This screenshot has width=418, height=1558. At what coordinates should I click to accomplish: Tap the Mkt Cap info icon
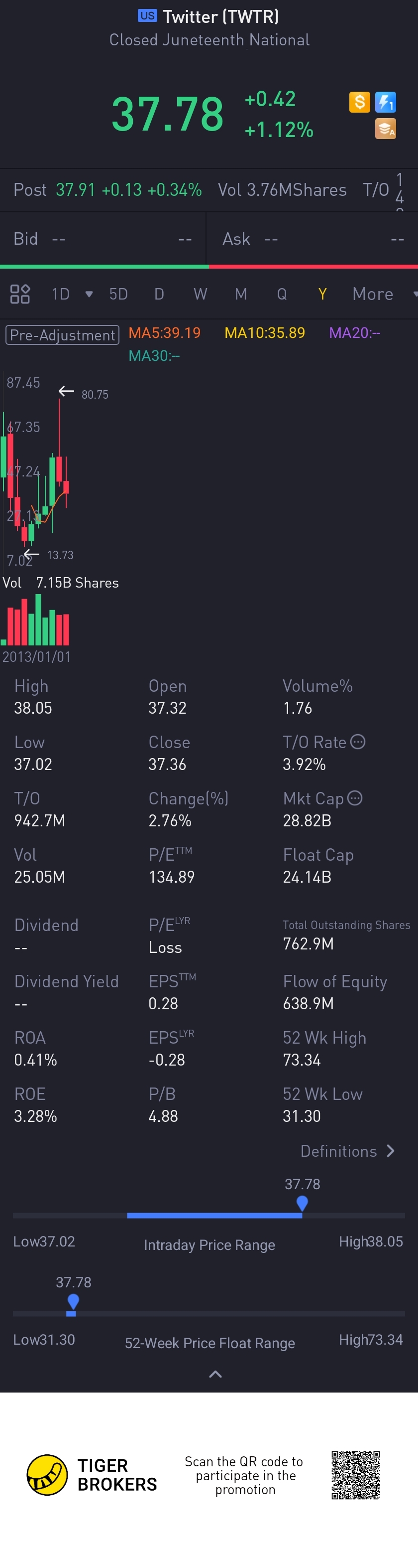click(355, 798)
